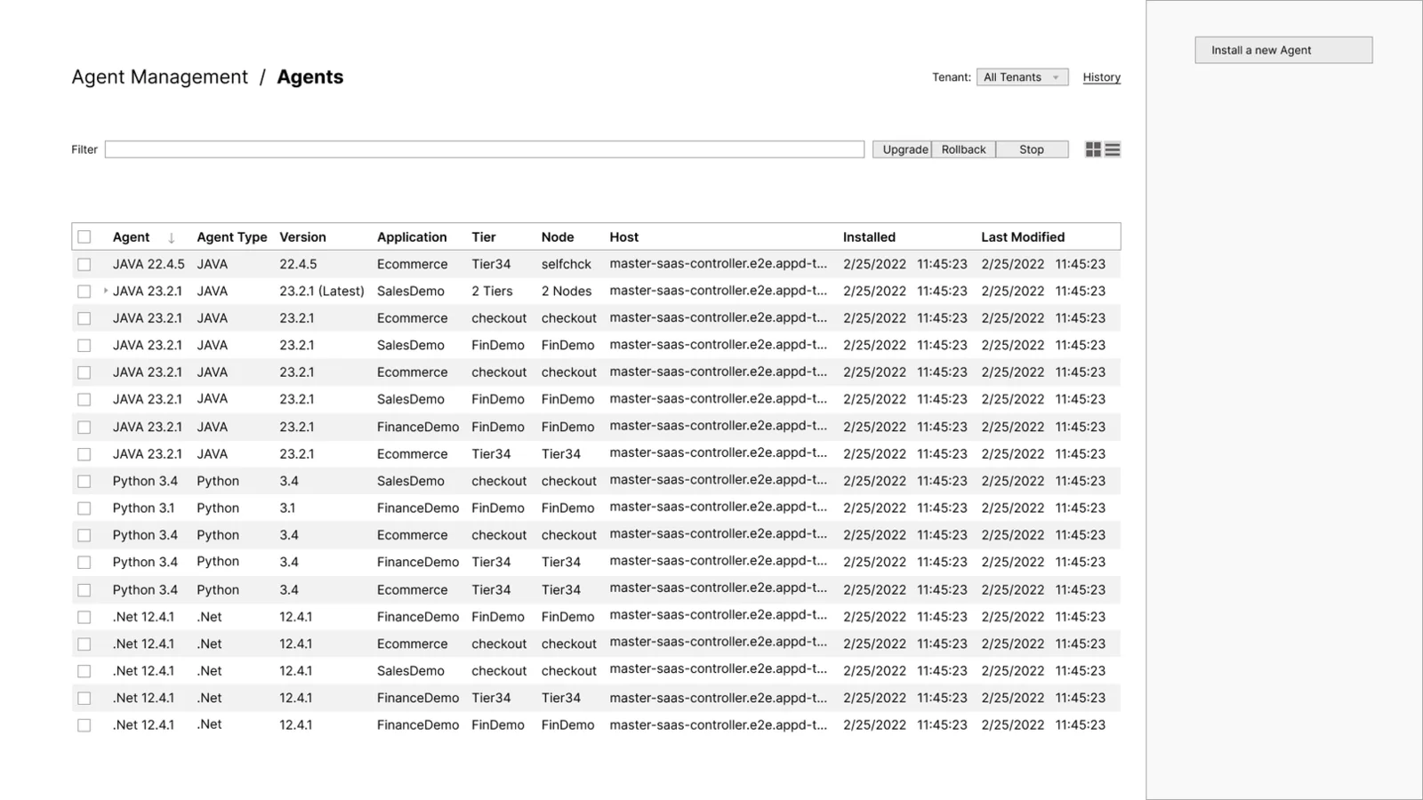Screen dimensions: 1423x800
Task: Check the Python 3.1 row checkbox
Action: 84,508
